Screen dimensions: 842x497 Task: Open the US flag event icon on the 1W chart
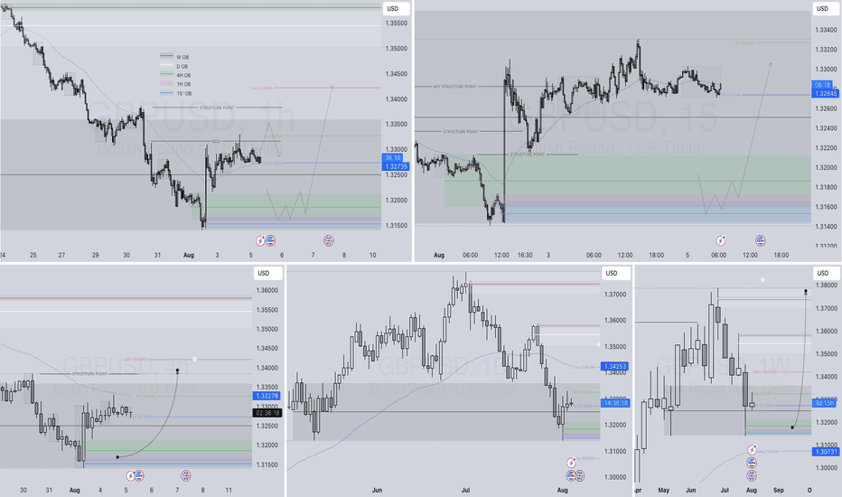[x=752, y=463]
